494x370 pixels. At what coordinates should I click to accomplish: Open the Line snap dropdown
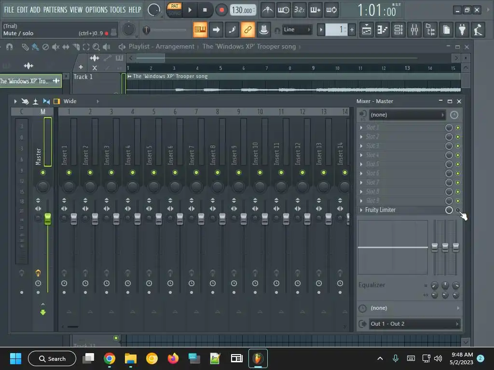coord(297,29)
